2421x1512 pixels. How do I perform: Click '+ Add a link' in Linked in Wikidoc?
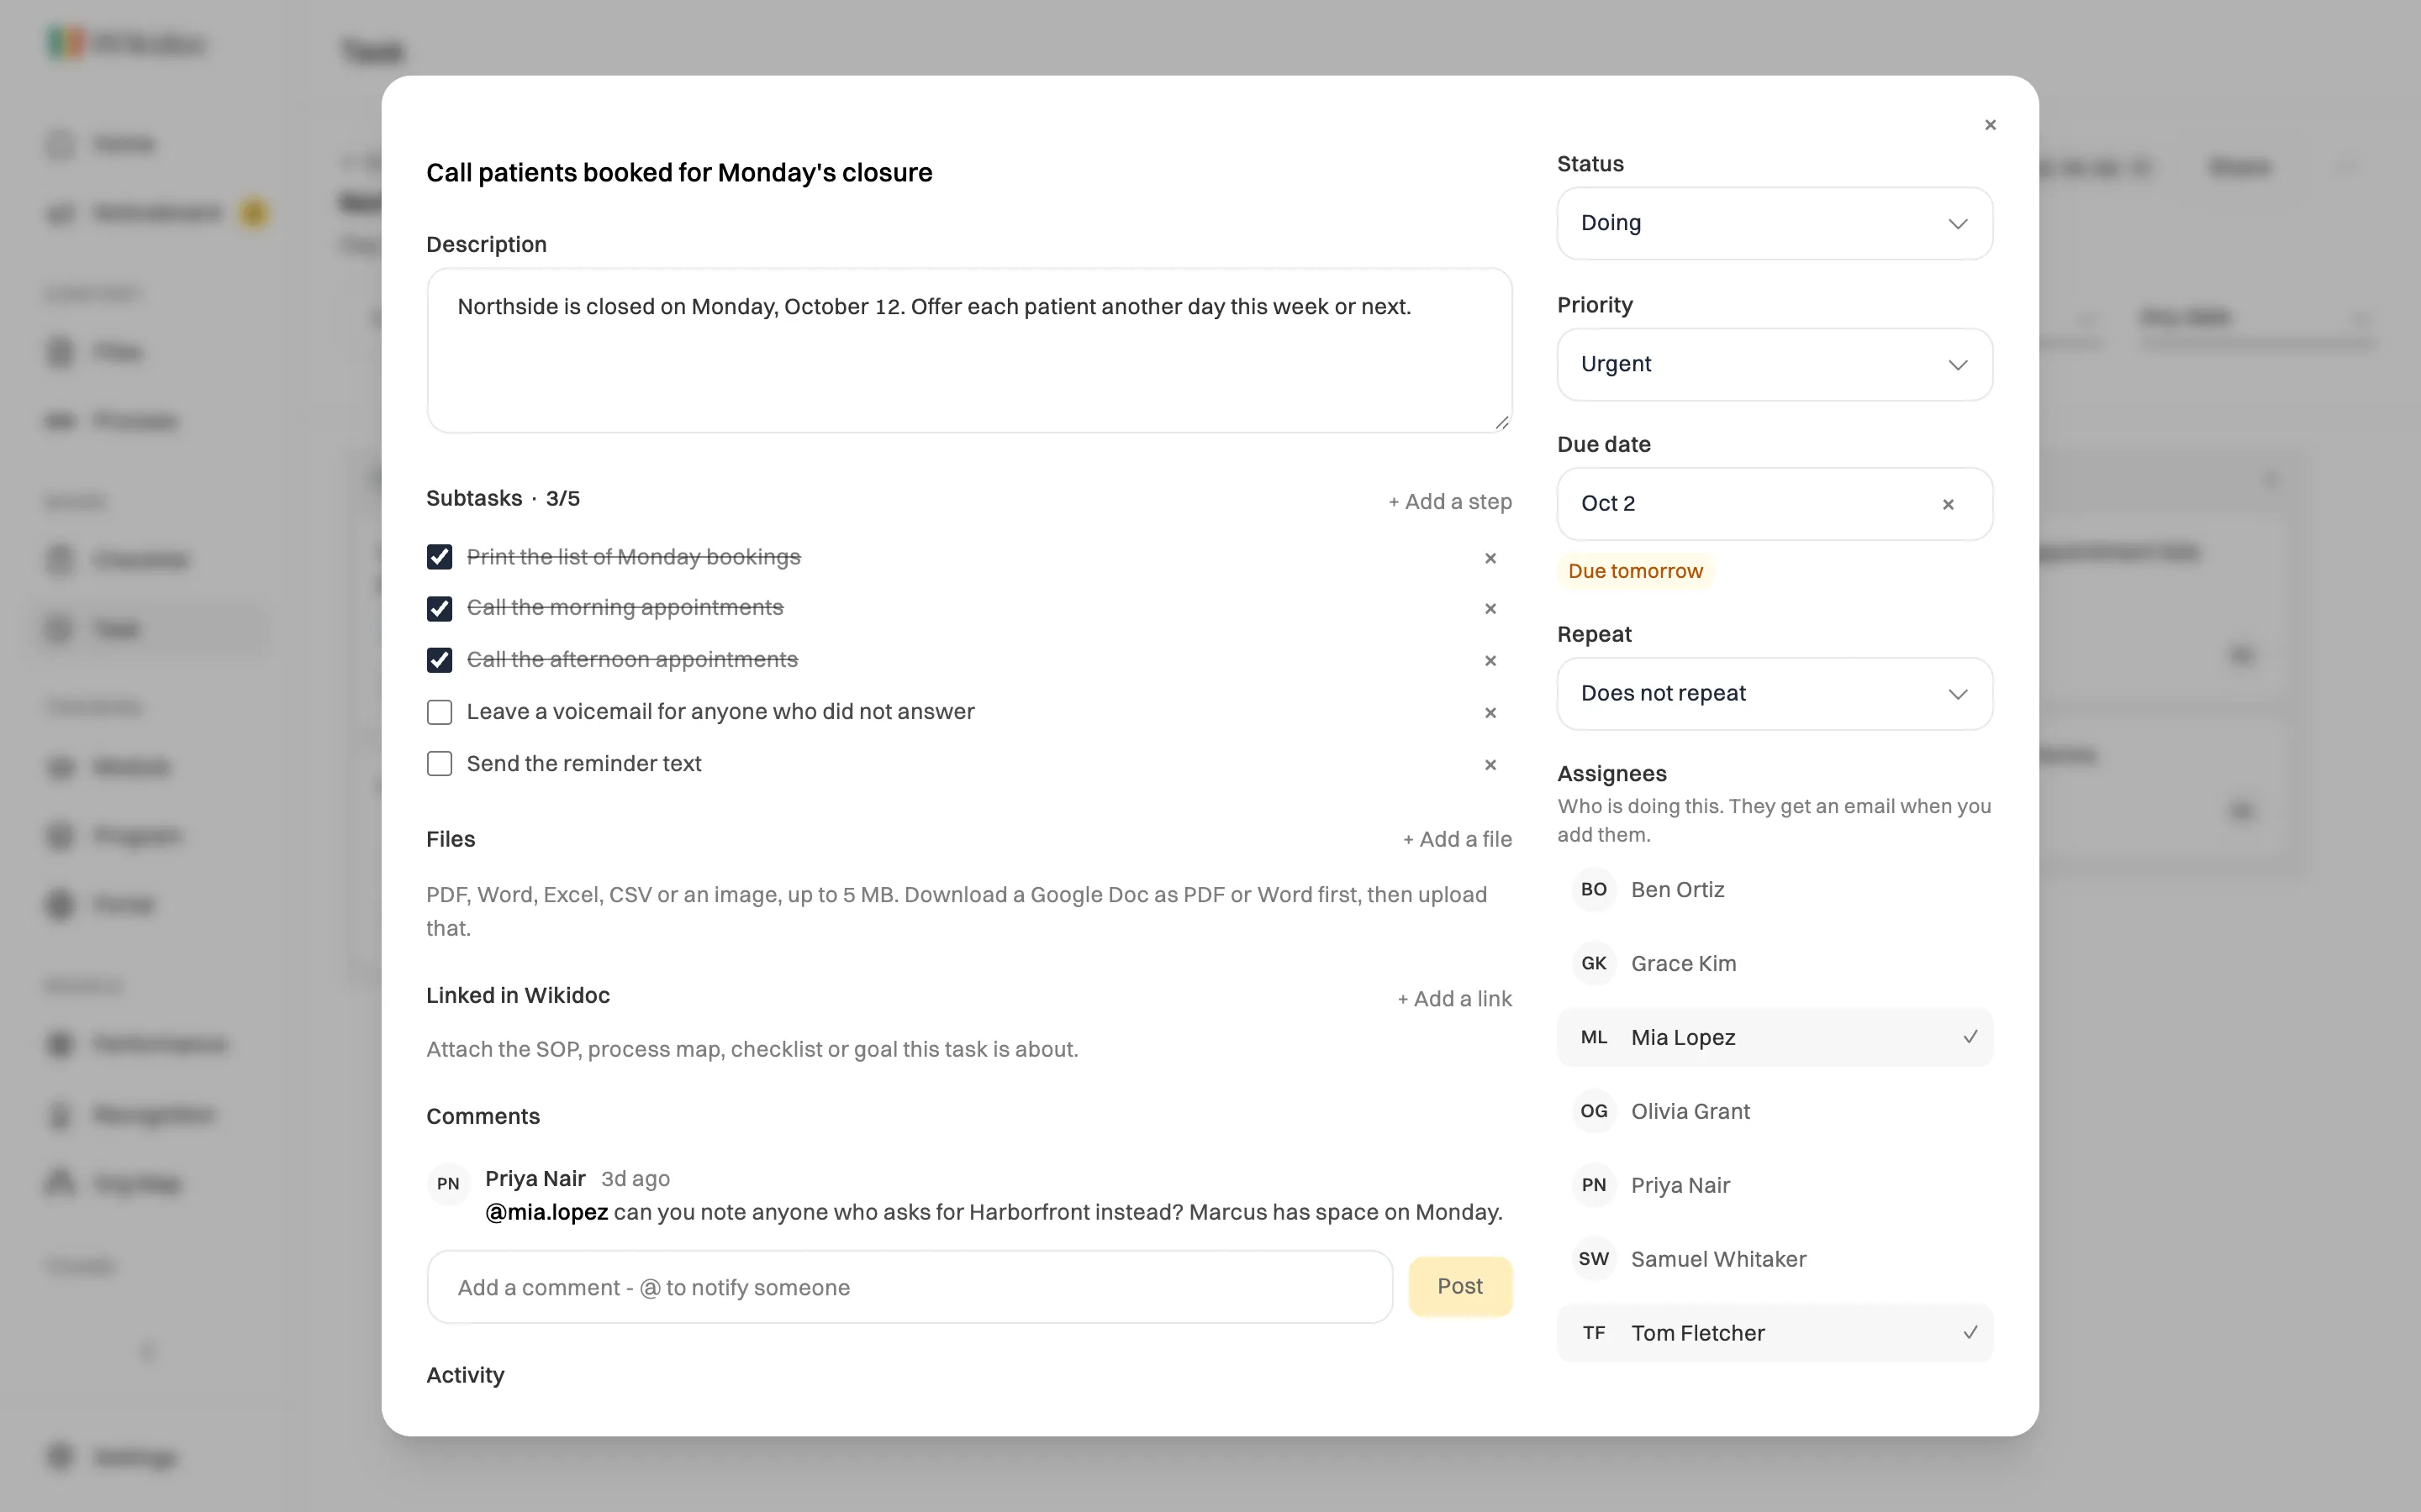click(1454, 999)
